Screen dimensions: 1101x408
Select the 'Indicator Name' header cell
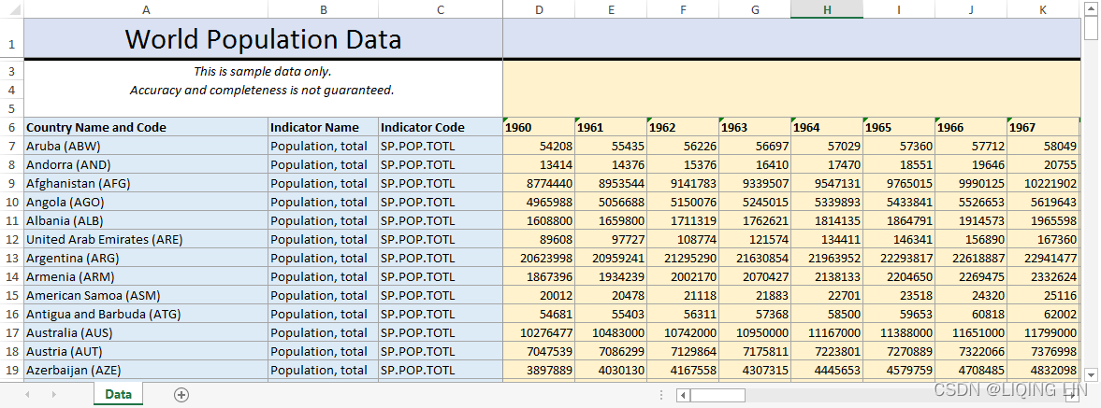(x=323, y=127)
